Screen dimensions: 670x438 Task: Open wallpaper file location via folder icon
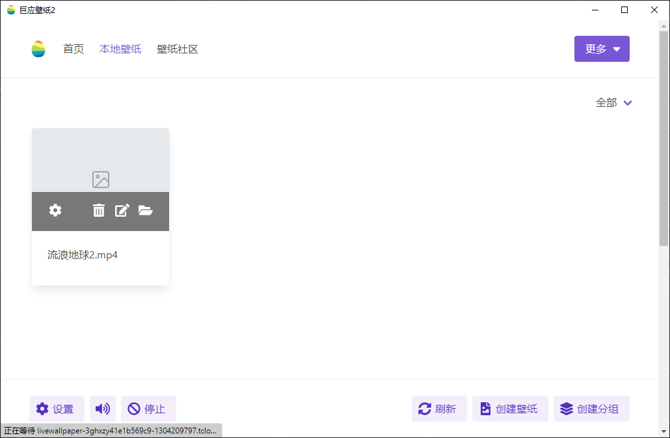(146, 210)
